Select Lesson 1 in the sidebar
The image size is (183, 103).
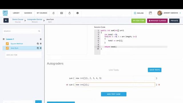click(x=10, y=39)
